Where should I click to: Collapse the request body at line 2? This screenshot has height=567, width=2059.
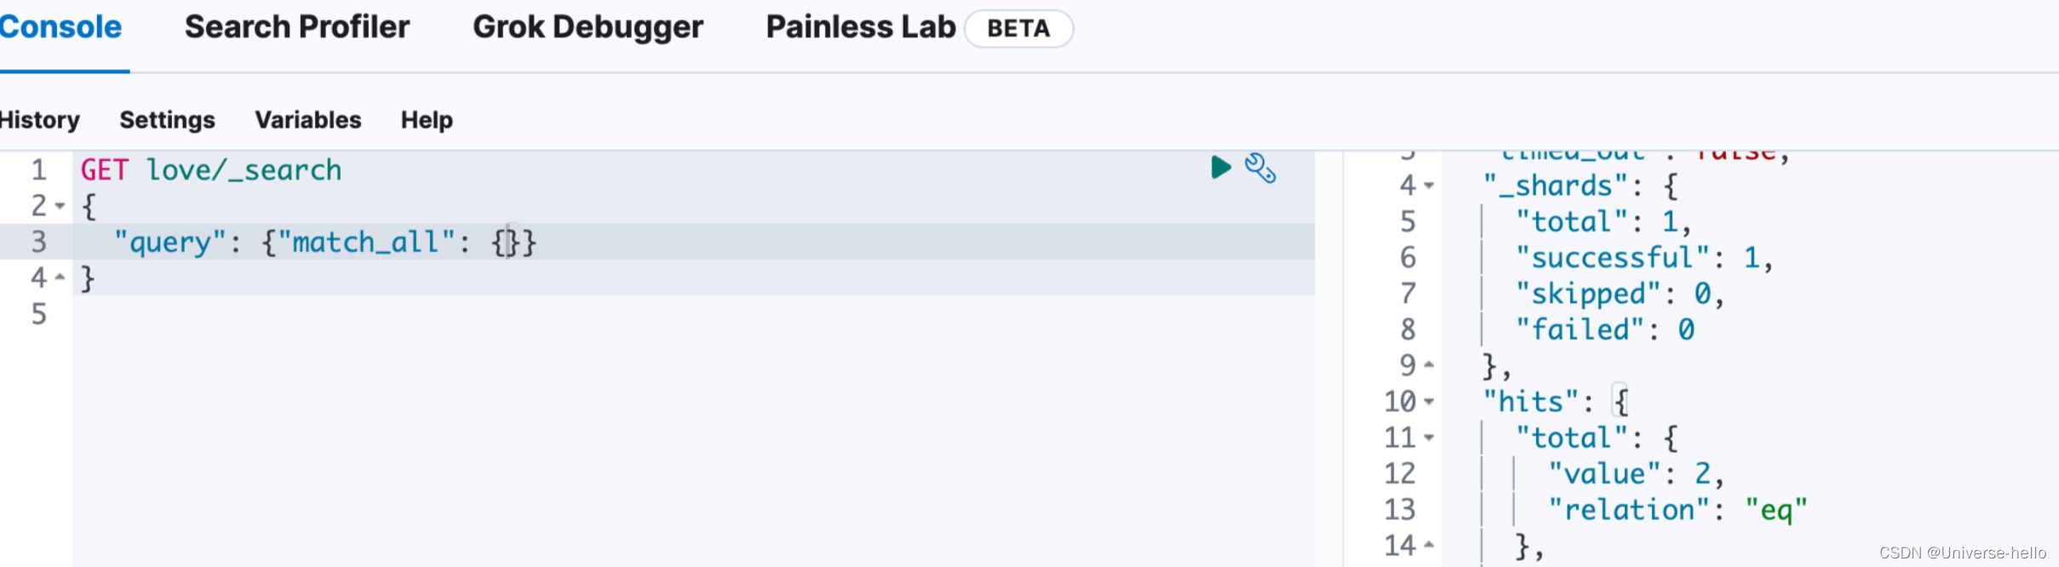[x=60, y=206]
